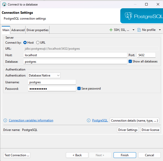Toggle the Save password checkbox
Viewport: 163px width, 161px height.
[x=79, y=89]
